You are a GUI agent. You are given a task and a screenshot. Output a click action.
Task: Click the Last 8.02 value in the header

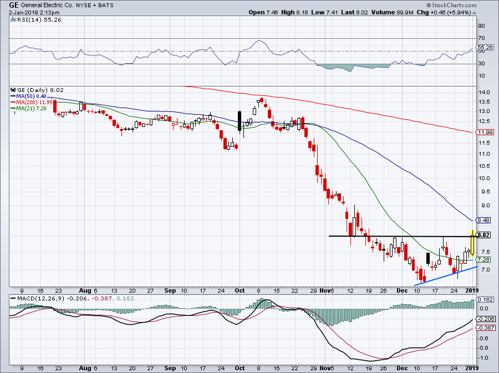(x=354, y=12)
